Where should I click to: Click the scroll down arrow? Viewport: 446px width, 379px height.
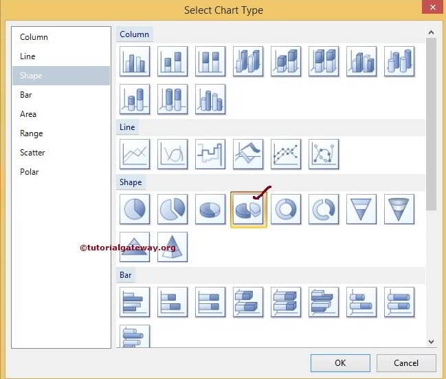(x=431, y=341)
